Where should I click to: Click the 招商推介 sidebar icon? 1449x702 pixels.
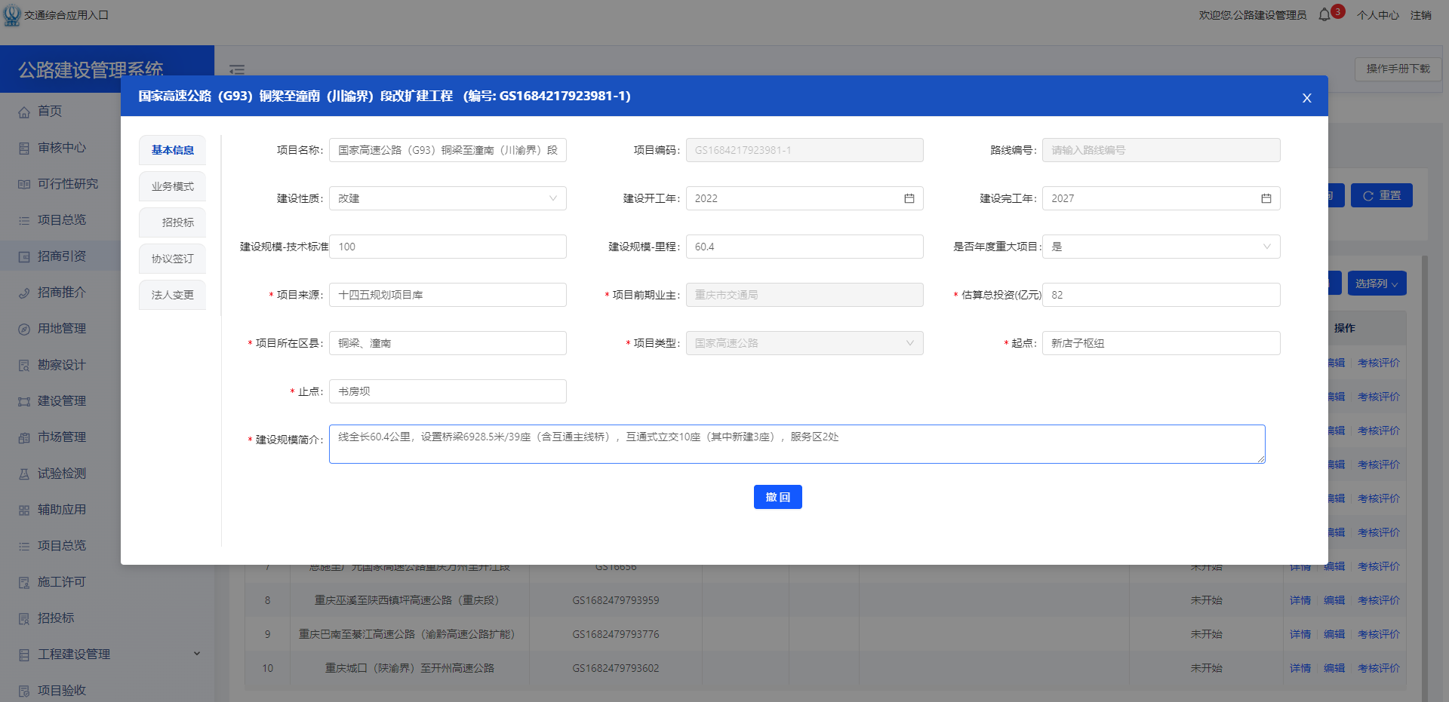(x=24, y=293)
